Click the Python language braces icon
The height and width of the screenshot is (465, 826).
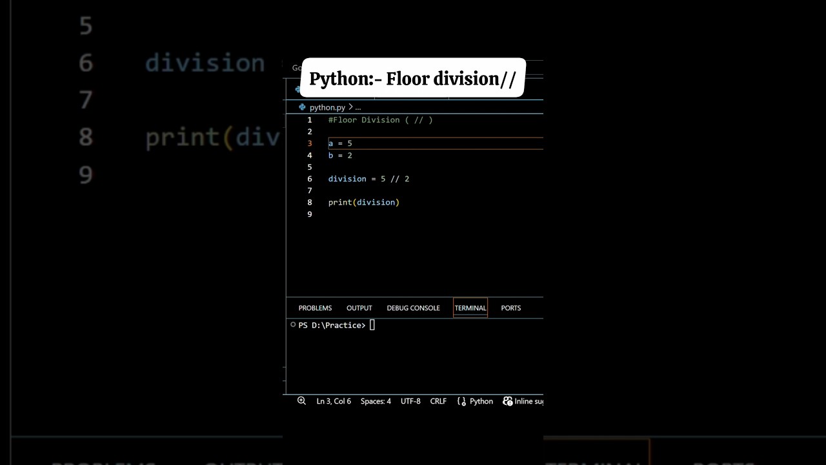[x=461, y=401]
